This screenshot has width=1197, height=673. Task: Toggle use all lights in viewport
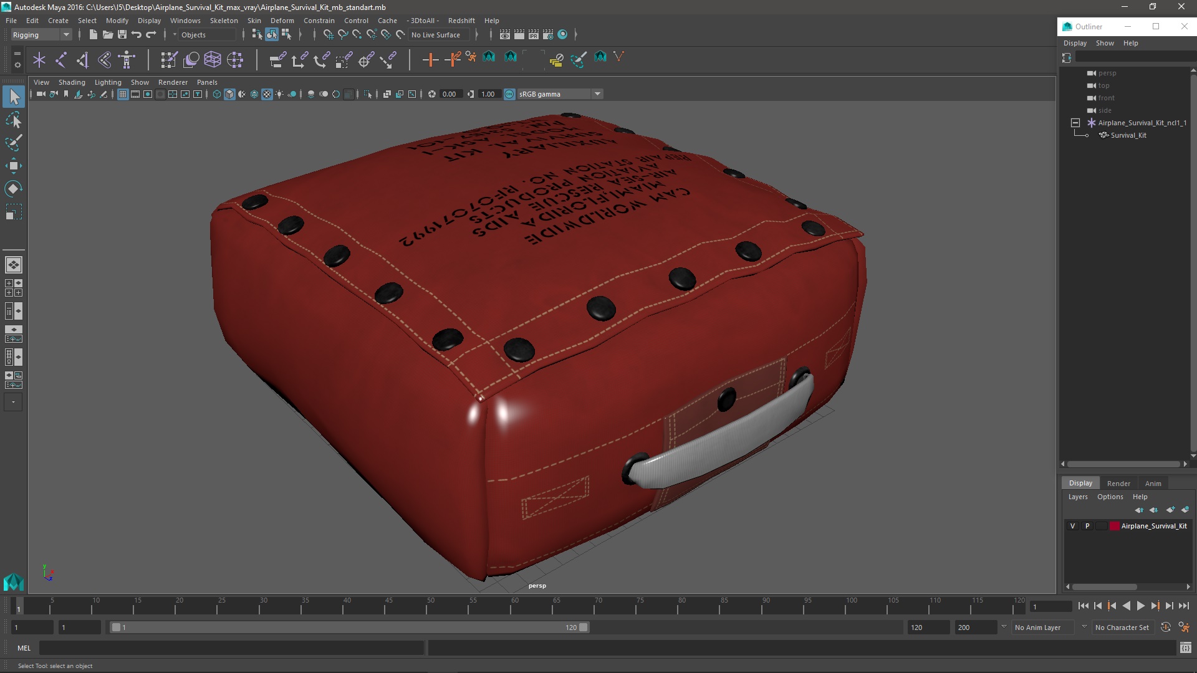(x=279, y=94)
